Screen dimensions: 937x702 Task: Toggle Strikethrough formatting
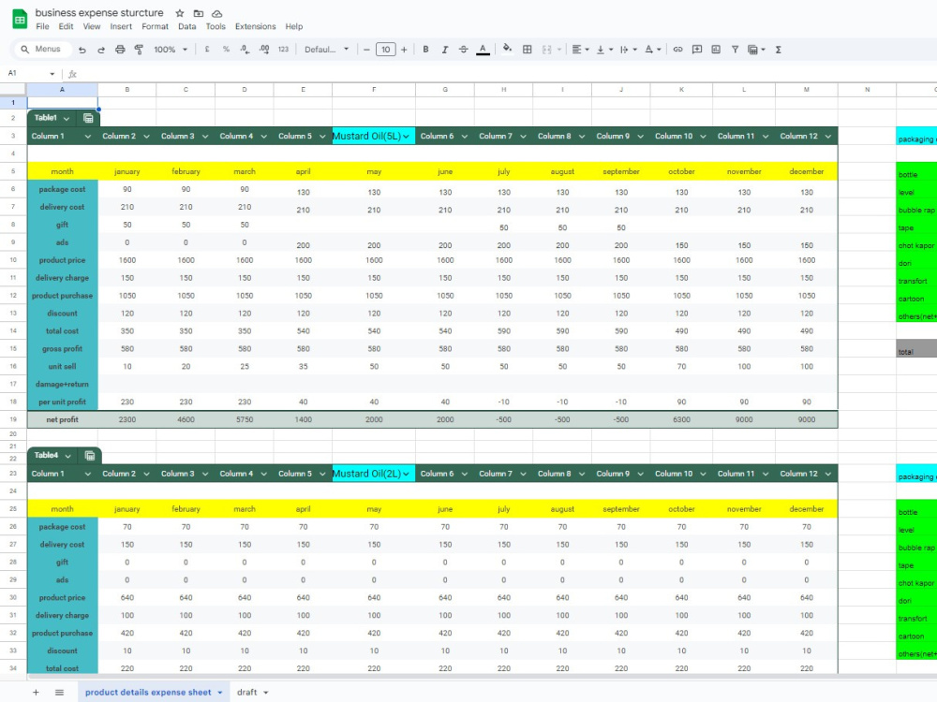pyautogui.click(x=464, y=50)
